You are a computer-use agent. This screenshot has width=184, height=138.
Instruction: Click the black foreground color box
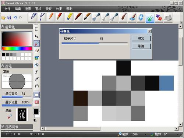point(36,112)
